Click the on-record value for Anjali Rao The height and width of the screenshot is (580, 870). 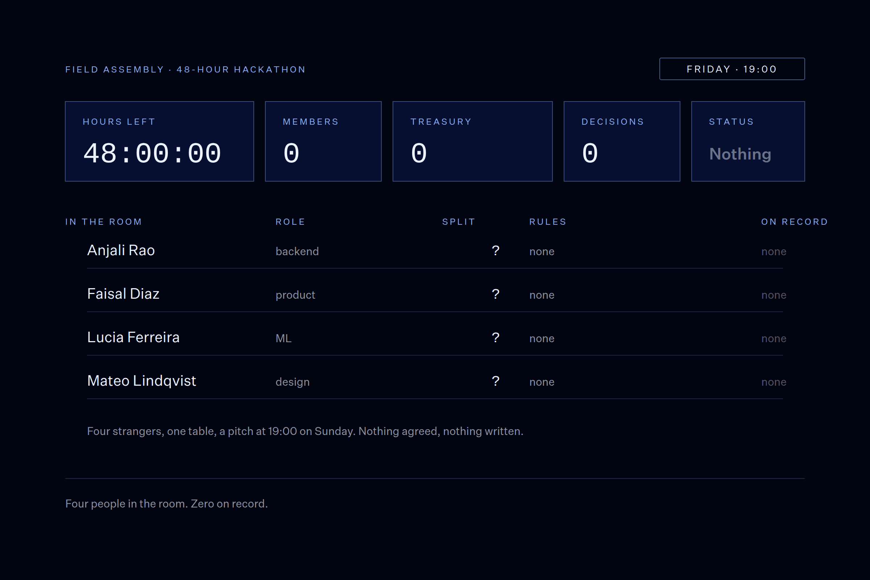774,252
